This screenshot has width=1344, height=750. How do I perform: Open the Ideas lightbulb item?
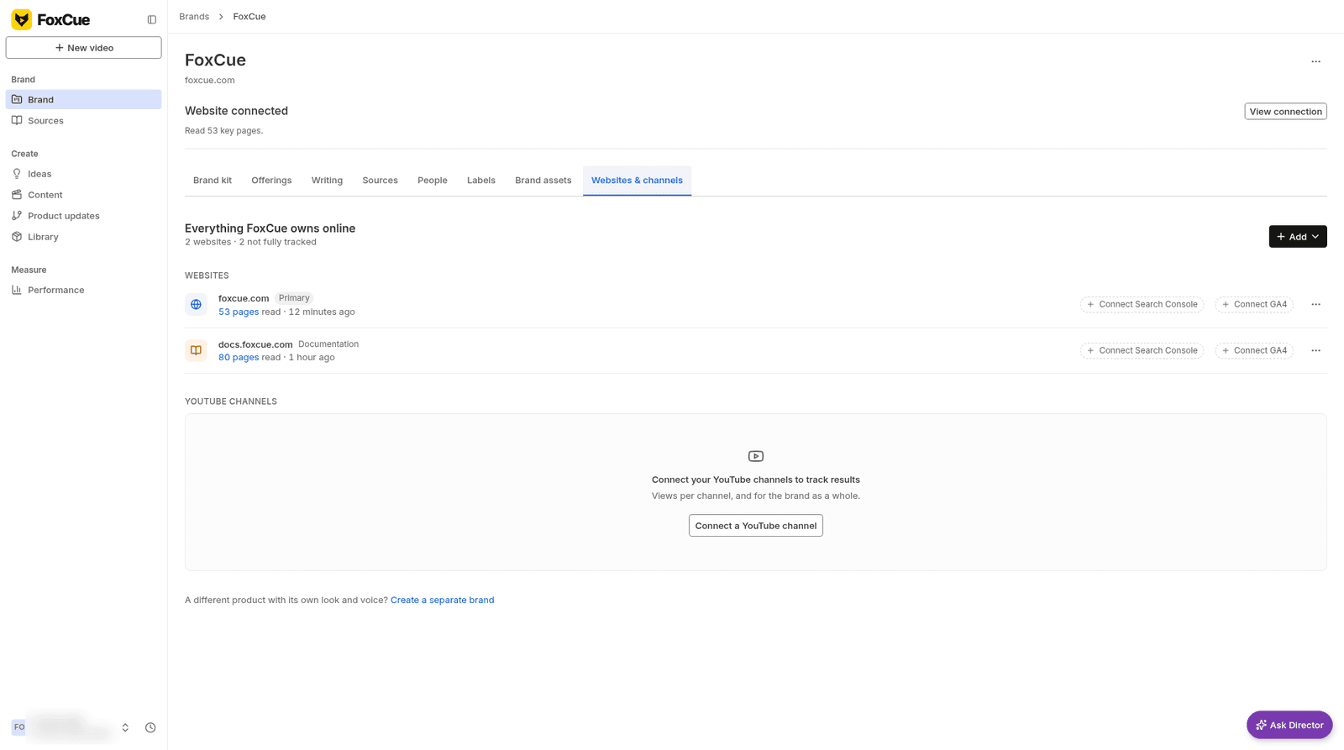83,174
